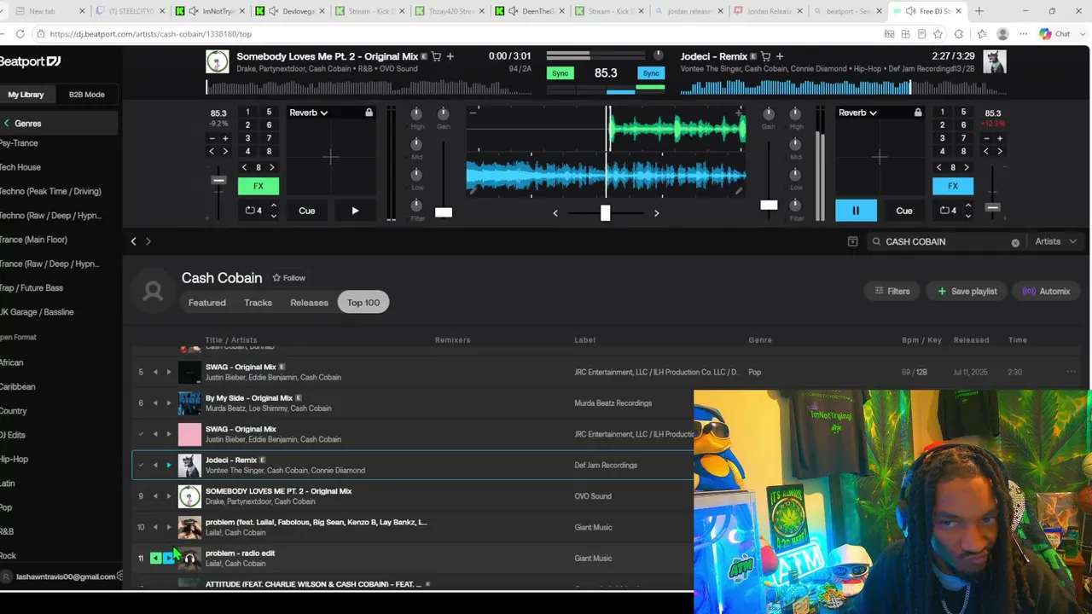This screenshot has width=1092, height=614.
Task: Open the right deck Reverb effect dropdown
Action: coord(858,113)
